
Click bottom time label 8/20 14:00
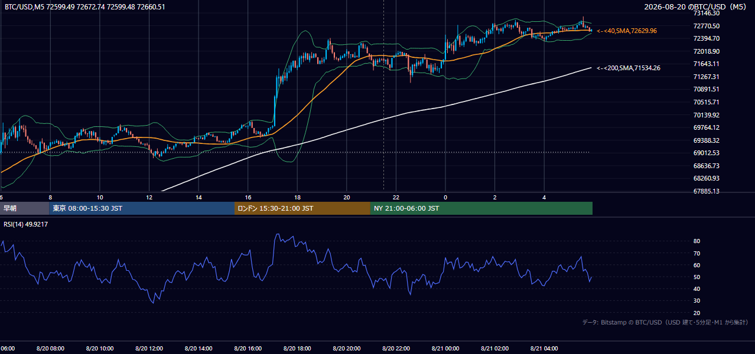coord(198,349)
